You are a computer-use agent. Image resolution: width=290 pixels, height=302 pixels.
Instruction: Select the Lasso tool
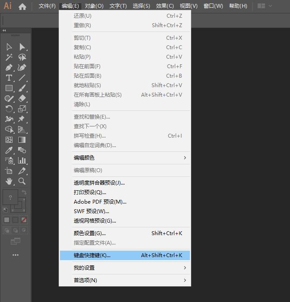tap(22, 57)
